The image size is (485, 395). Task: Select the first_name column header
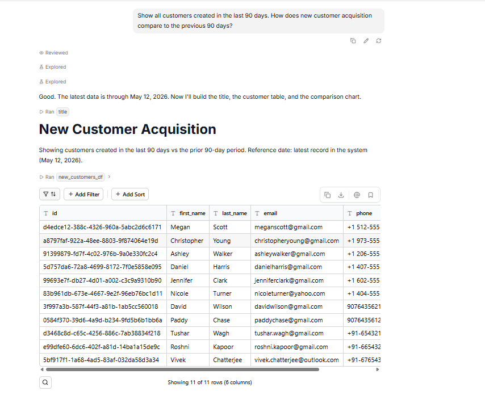click(188, 213)
